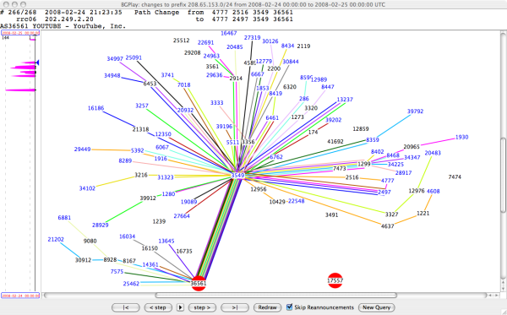Viewport: 507px width, 315px height.
Task: Click the blue timeline position marker arrow
Action: pyautogui.click(x=37, y=62)
